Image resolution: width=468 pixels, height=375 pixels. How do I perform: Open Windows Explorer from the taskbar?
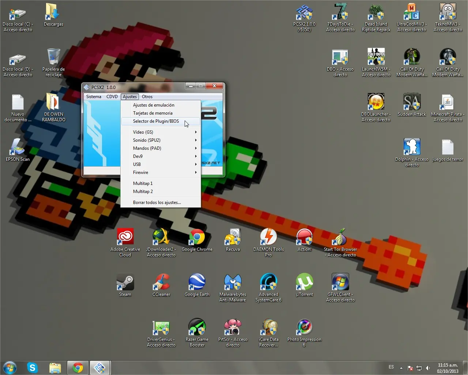[x=55, y=368]
